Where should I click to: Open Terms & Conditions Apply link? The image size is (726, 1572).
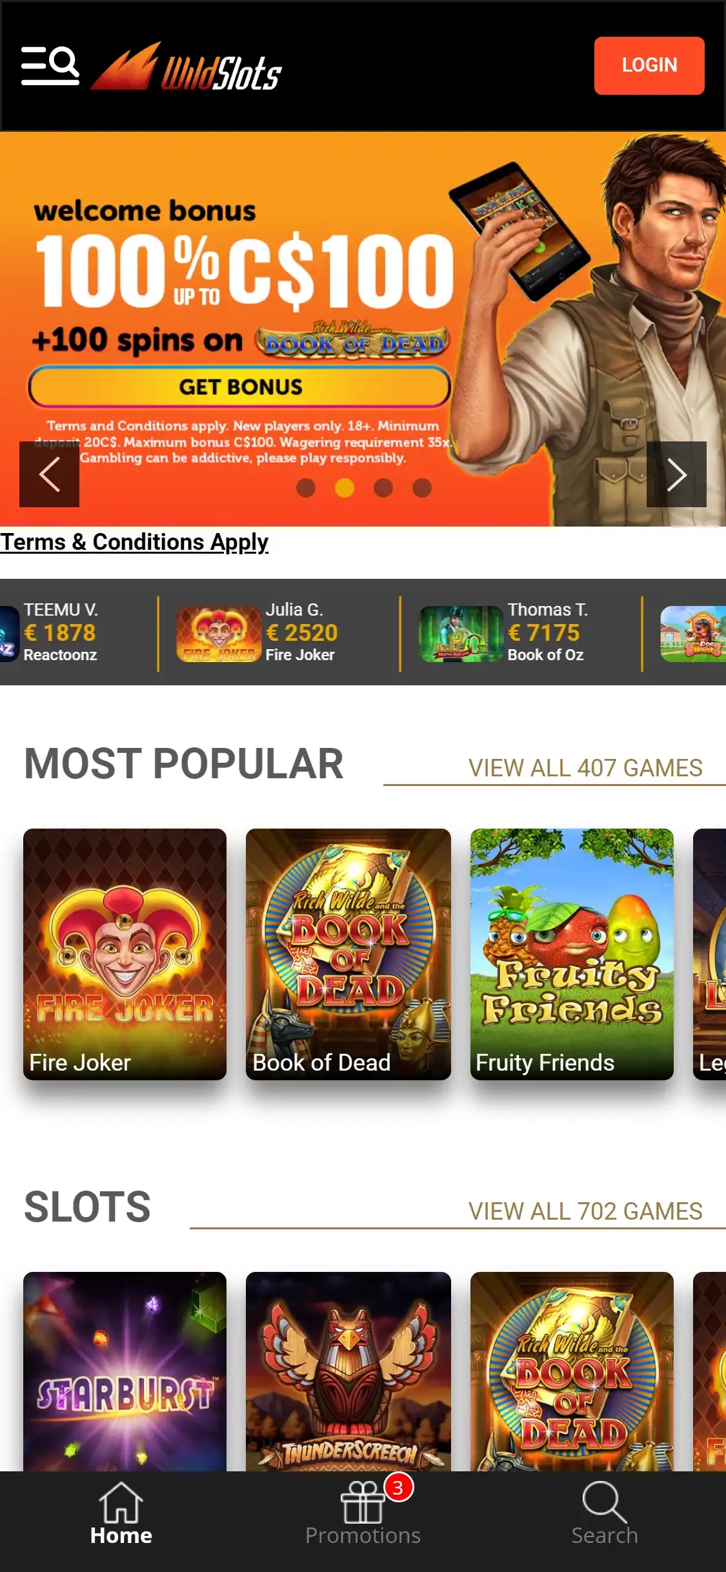pos(134,542)
